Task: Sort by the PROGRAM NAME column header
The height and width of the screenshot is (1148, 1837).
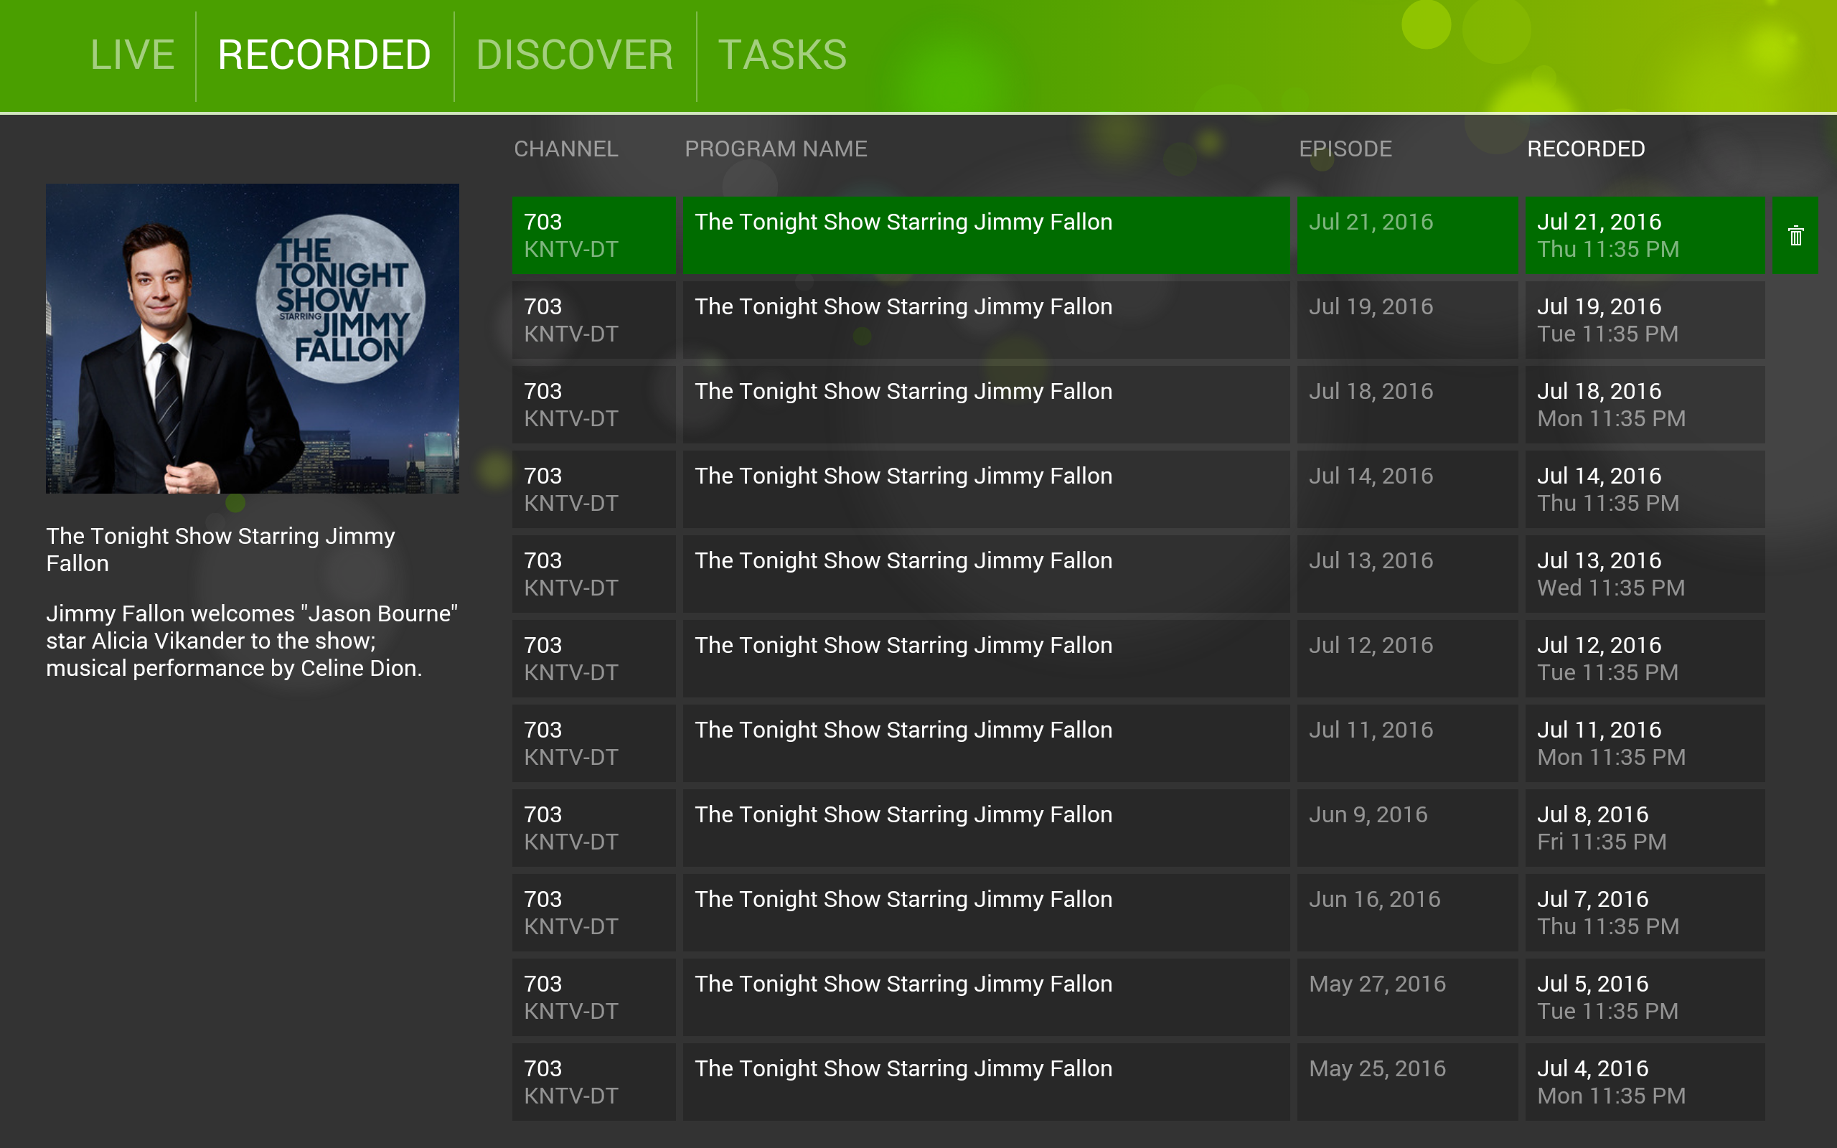Action: (775, 149)
